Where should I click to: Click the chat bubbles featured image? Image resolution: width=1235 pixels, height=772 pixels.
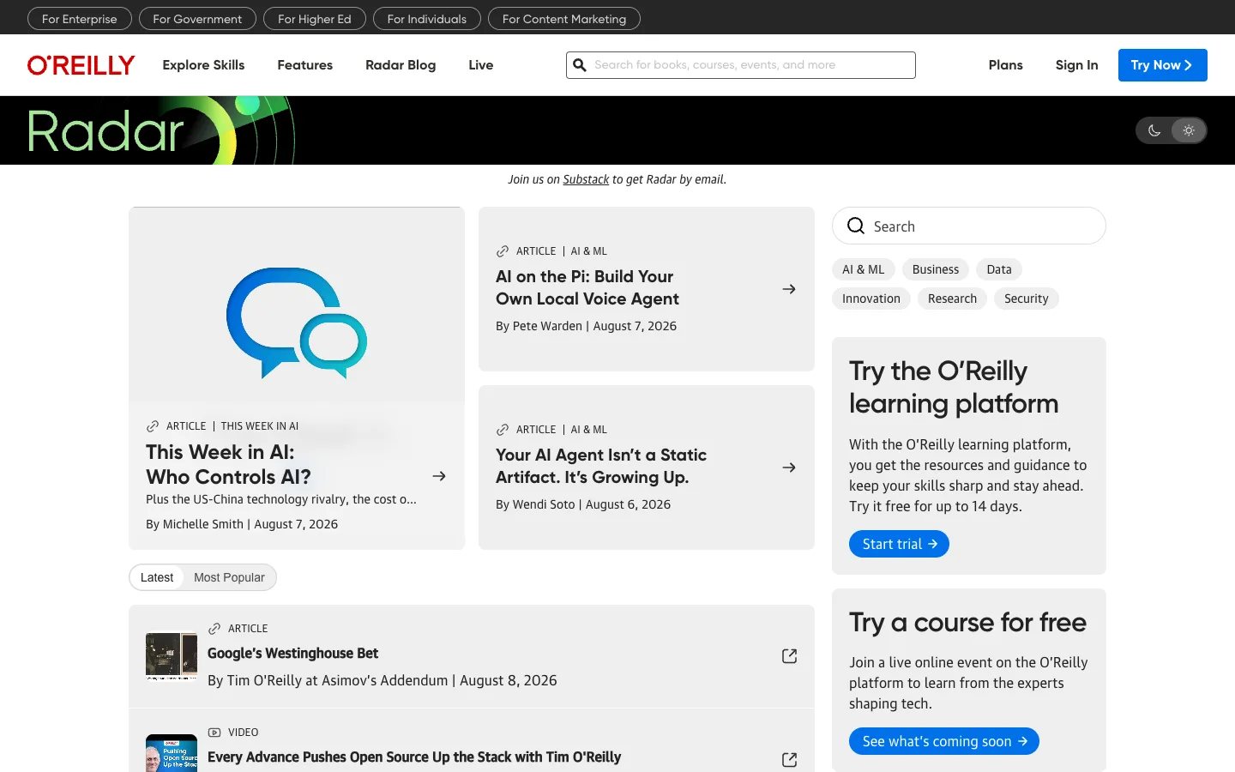coord(297,323)
